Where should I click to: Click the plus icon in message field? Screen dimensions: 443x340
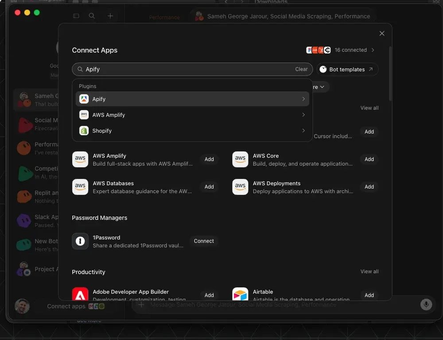pyautogui.click(x=141, y=305)
